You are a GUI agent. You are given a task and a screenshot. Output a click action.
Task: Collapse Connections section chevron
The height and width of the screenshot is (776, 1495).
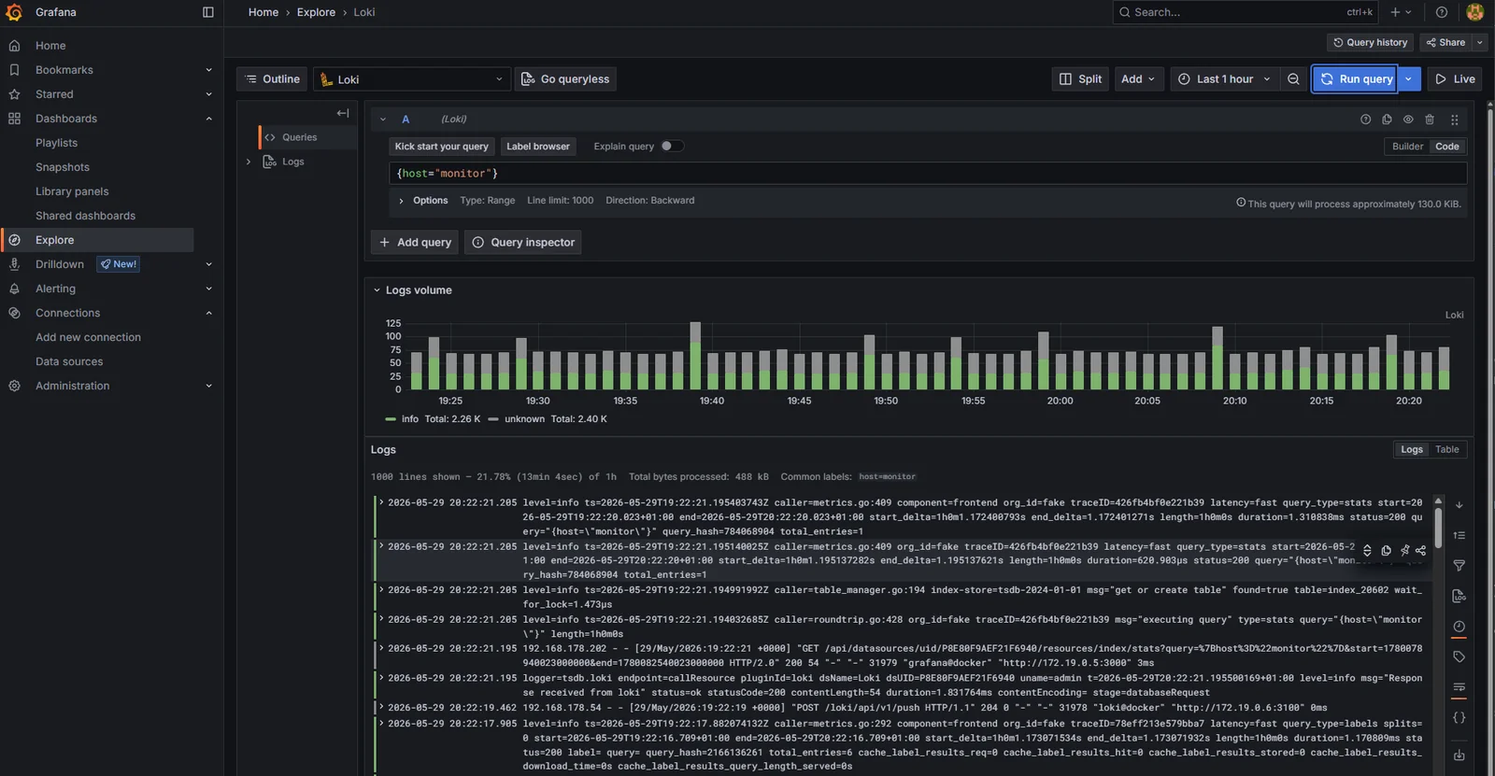pyautogui.click(x=208, y=313)
